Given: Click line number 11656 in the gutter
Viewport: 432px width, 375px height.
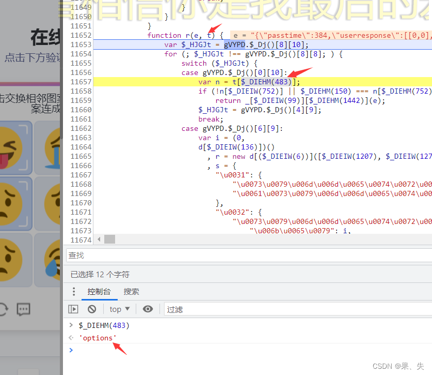Looking at the screenshot, I should 81,72.
